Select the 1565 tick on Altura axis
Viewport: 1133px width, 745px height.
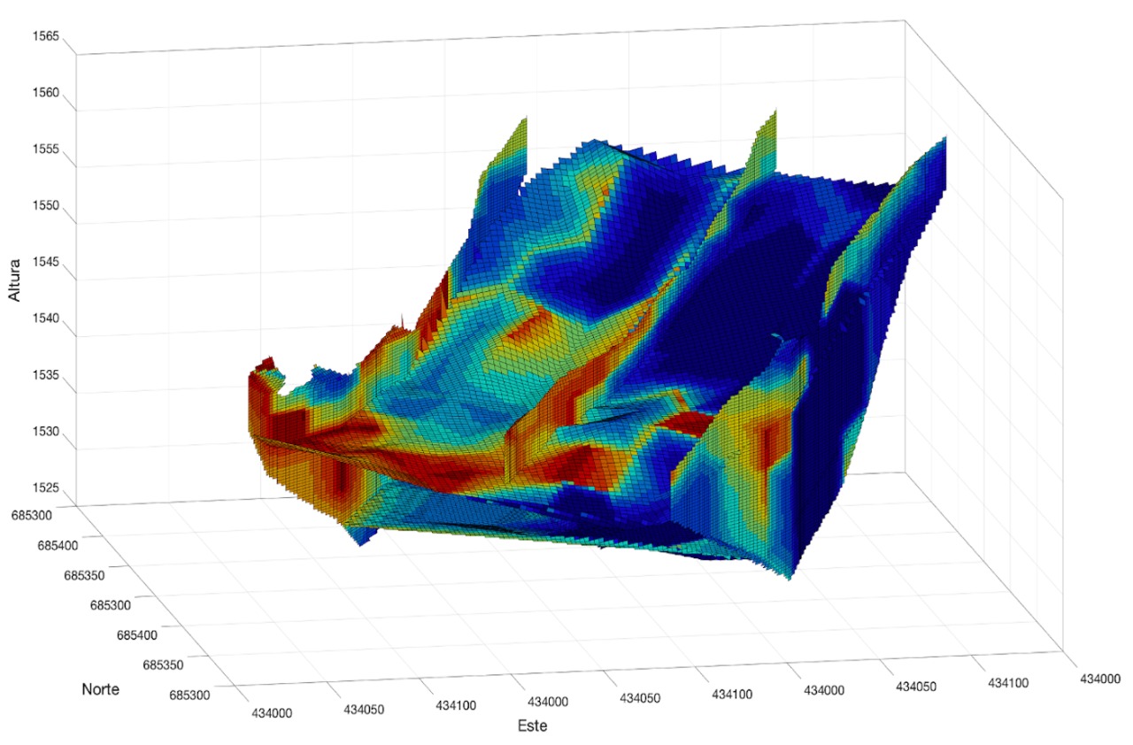pos(44,36)
